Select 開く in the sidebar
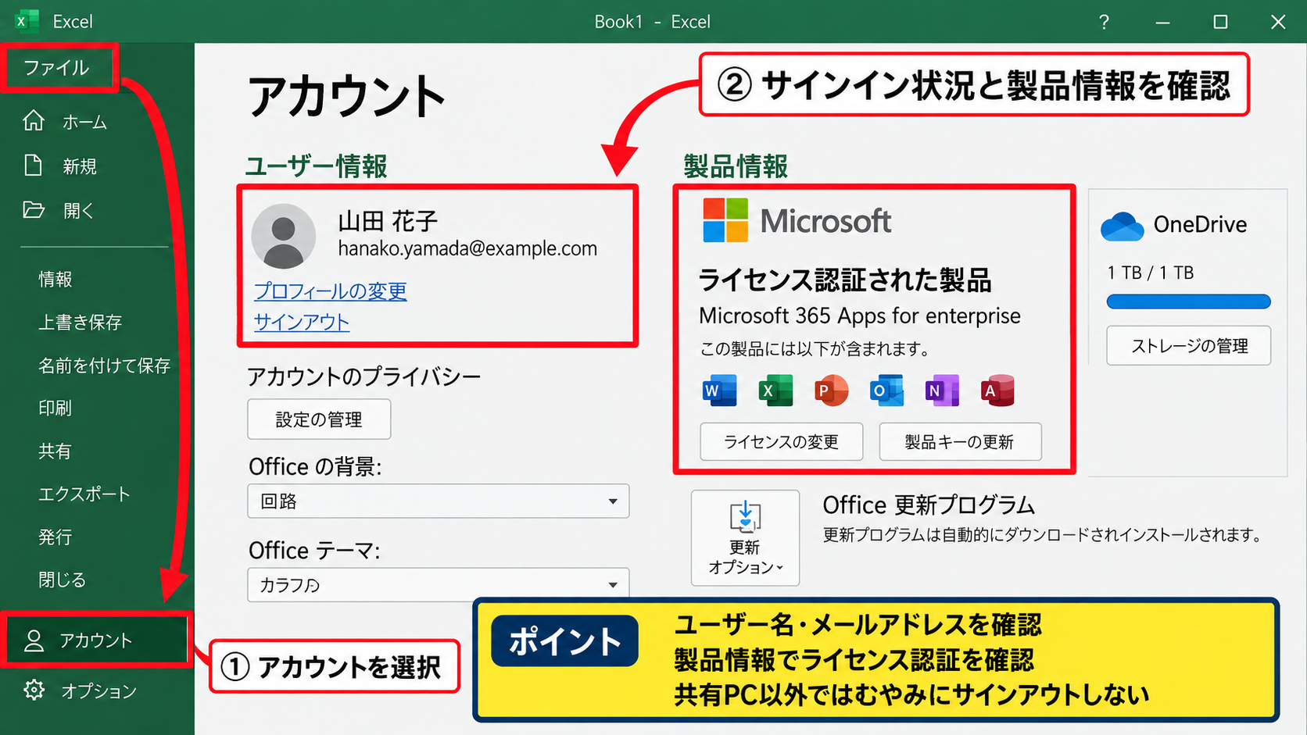 coord(78,211)
